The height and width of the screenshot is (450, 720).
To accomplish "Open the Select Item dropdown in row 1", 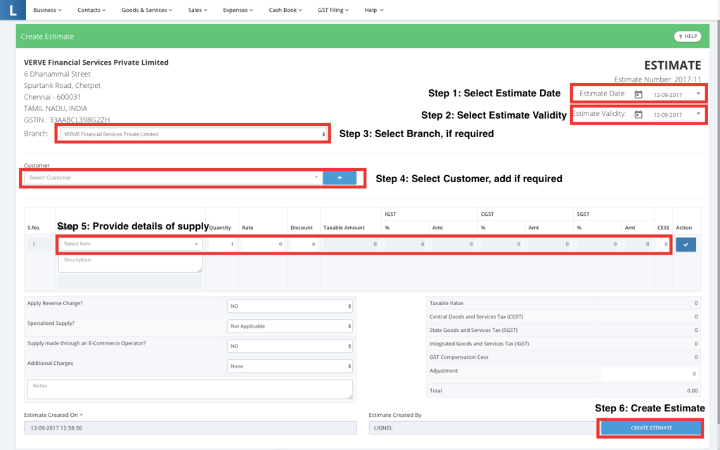I will click(x=130, y=244).
